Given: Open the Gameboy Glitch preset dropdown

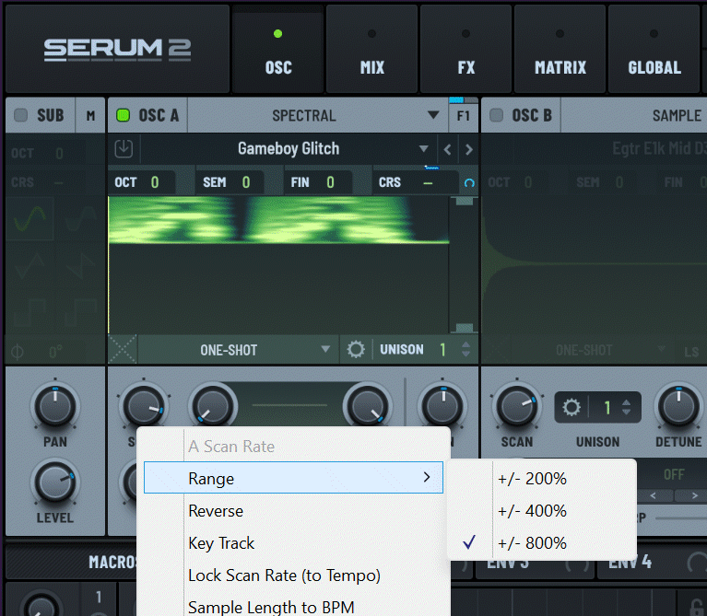Looking at the screenshot, I should (x=289, y=148).
